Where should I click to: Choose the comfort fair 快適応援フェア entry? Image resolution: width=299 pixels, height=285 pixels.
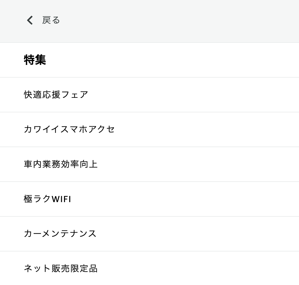(149, 95)
